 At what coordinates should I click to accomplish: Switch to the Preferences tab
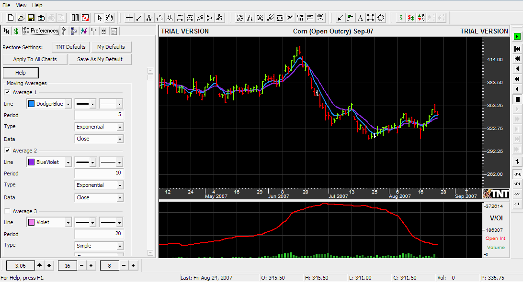click(x=41, y=31)
